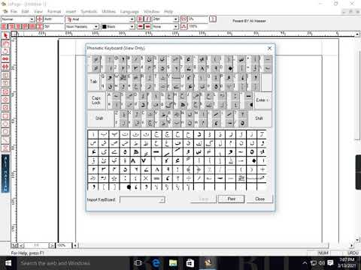The height and width of the screenshot is (270, 361).
Task: Open the Noori Nastaliq font dropdown
Action: pos(96,26)
